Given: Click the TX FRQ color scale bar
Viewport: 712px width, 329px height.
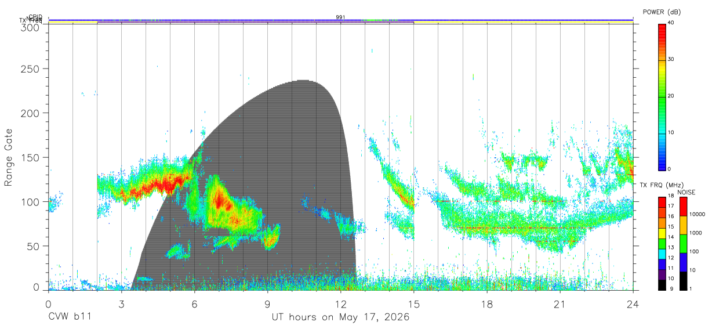Looking at the screenshot, I should coord(662,243).
